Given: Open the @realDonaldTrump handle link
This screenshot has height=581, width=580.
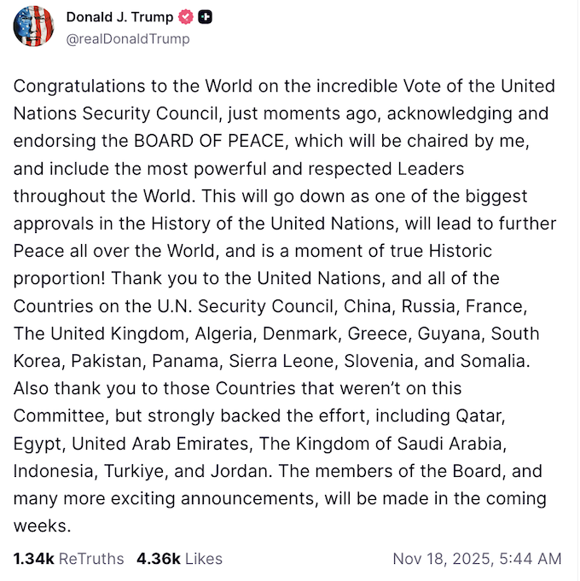Looking at the screenshot, I should 127,38.
